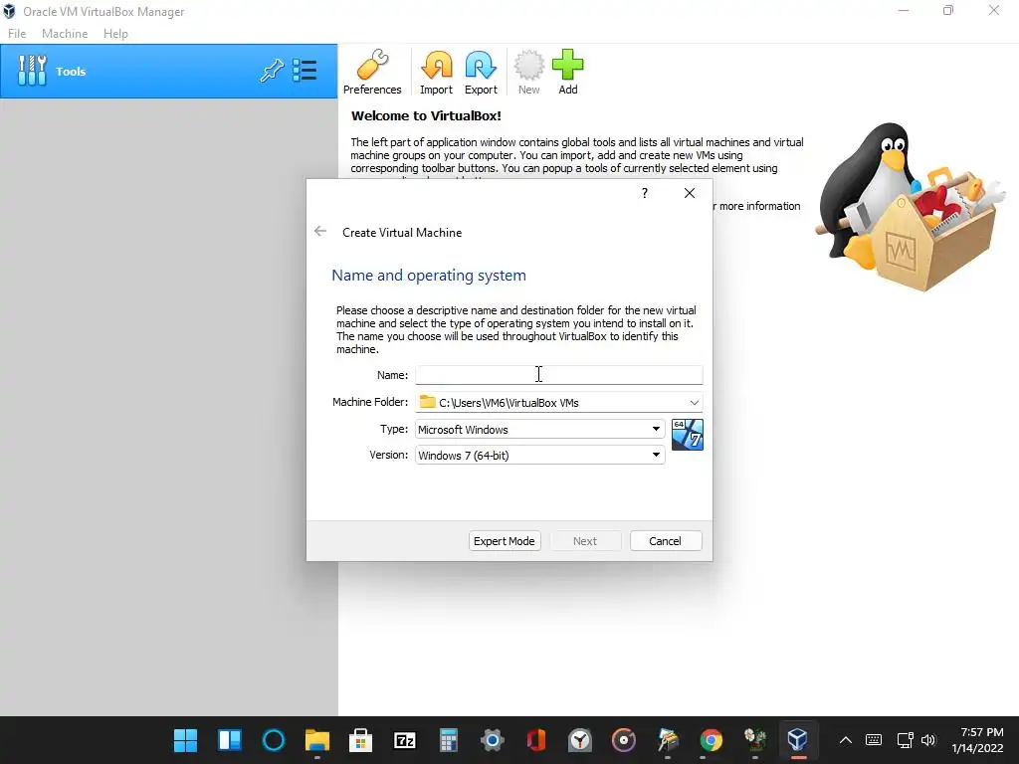1019x764 pixels.
Task: Open the Help menu
Action: point(115,34)
